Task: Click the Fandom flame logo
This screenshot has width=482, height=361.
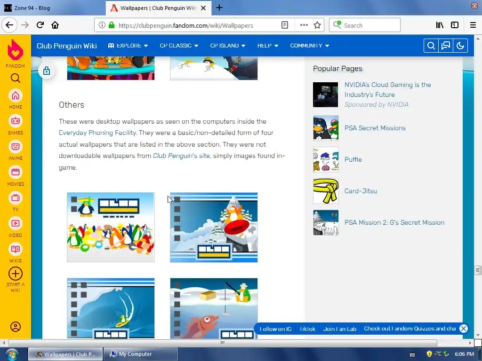Action: pos(16,50)
